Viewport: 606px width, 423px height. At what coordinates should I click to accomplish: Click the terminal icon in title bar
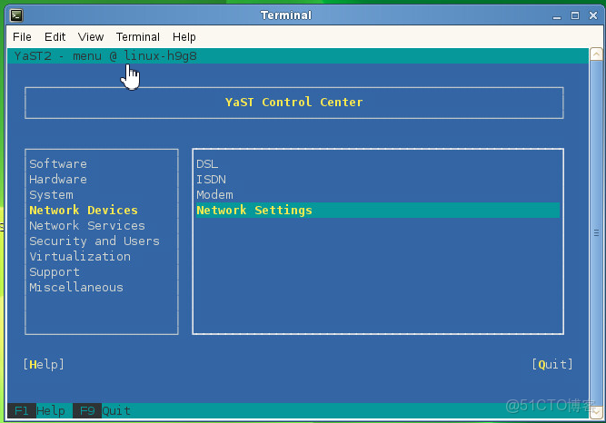[x=16, y=15]
